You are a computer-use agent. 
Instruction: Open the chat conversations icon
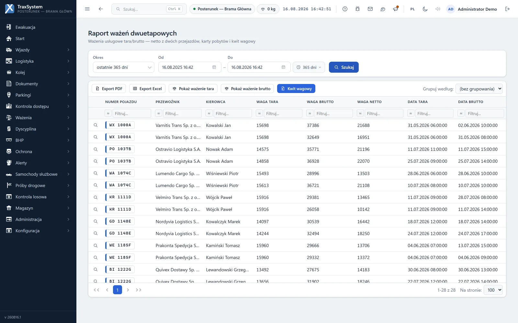[x=383, y=9]
